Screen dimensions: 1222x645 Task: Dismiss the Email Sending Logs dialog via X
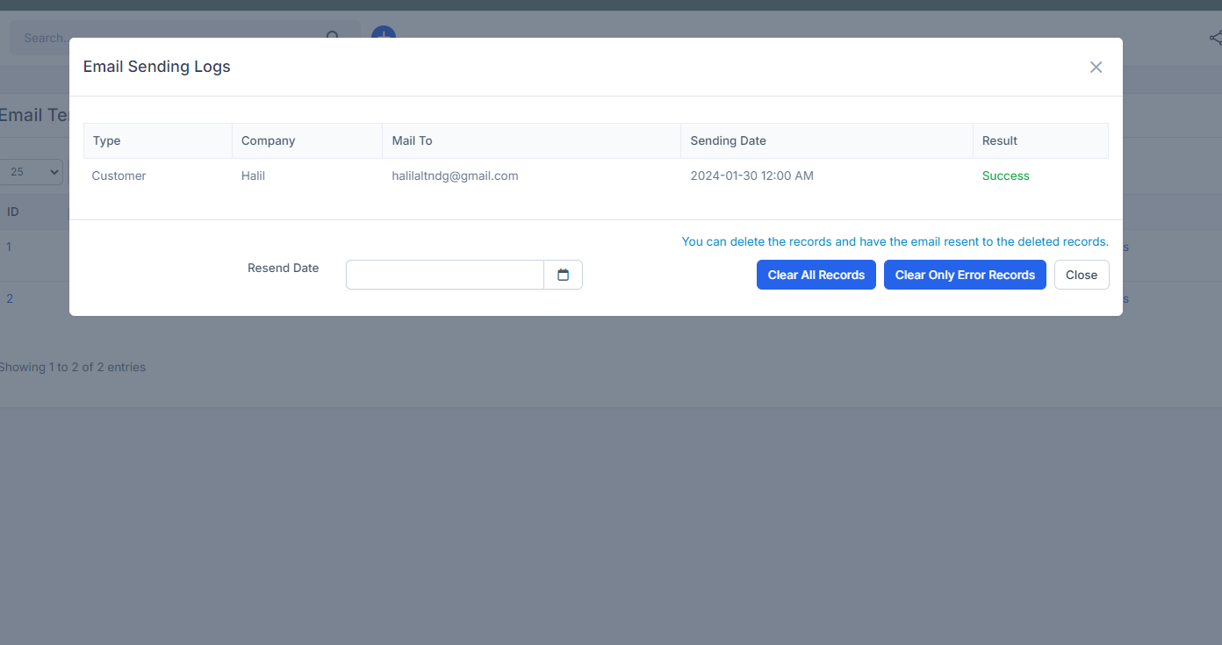click(1096, 67)
